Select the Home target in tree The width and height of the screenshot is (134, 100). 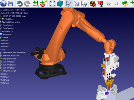[6, 37]
